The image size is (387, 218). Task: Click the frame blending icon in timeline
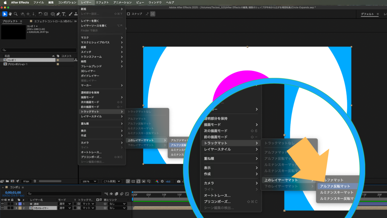click(116, 194)
